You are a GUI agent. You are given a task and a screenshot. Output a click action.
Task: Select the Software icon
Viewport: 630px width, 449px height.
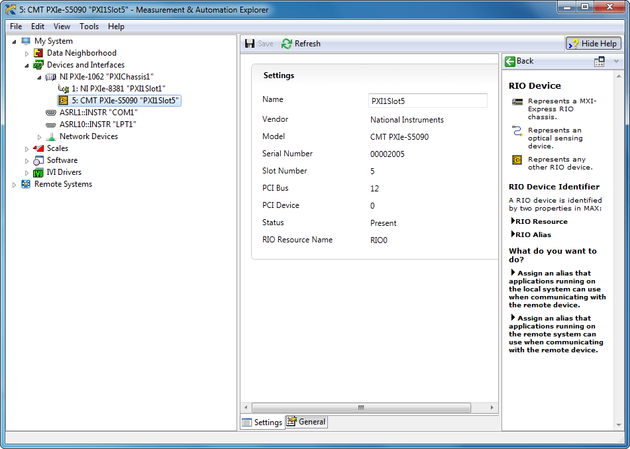(38, 160)
